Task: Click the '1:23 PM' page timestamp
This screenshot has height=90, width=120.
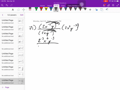Action: pyautogui.click(x=58, y=21)
